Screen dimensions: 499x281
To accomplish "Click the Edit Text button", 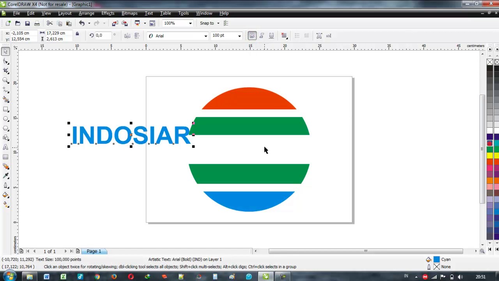I will tap(329, 36).
